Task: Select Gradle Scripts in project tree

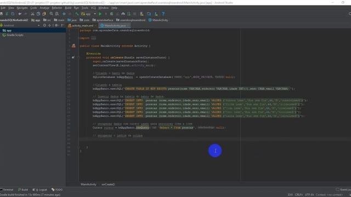Action: pos(13,35)
